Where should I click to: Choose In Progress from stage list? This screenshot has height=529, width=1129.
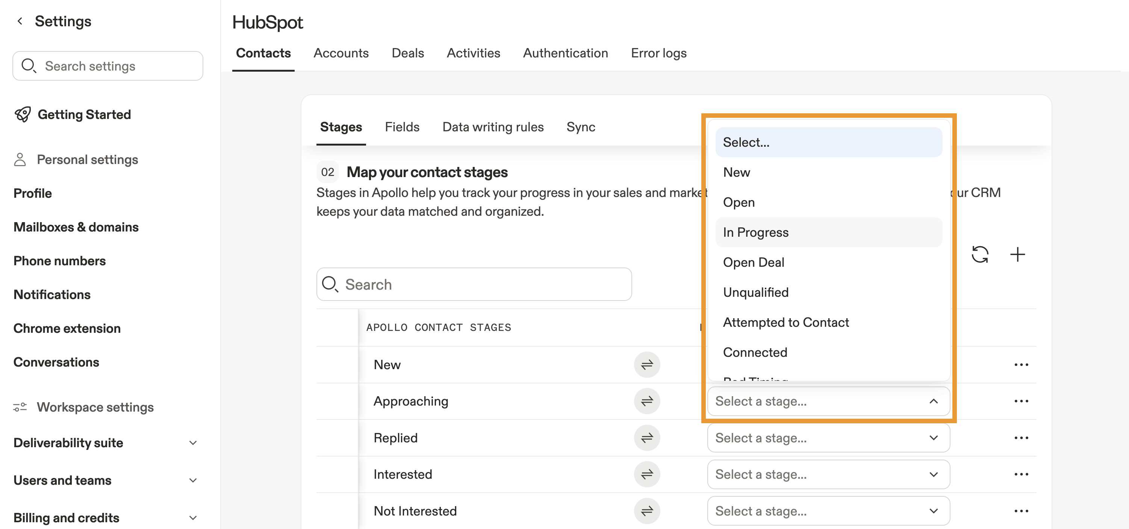tap(755, 232)
